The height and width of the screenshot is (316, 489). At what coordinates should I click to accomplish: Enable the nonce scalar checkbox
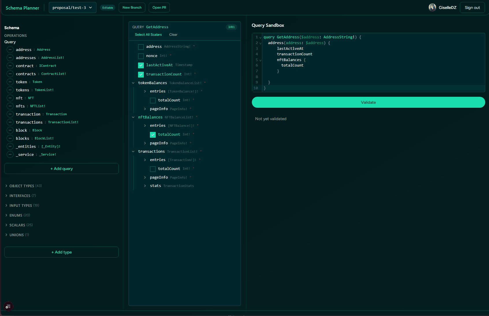tap(141, 56)
